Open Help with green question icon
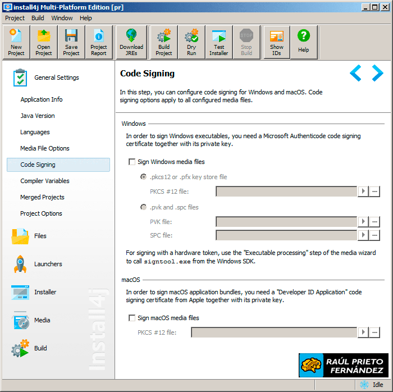Image resolution: width=393 pixels, height=392 pixels. click(304, 42)
